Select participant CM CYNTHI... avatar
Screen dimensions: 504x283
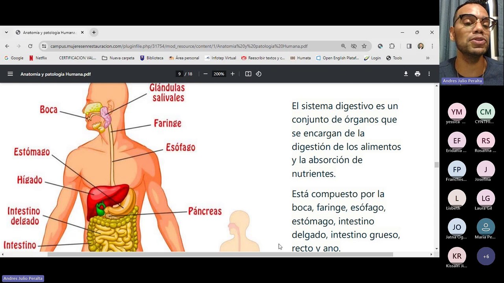(485, 112)
